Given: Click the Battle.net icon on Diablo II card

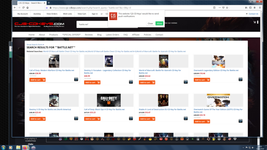Looking at the screenshot, I should tap(186, 118).
